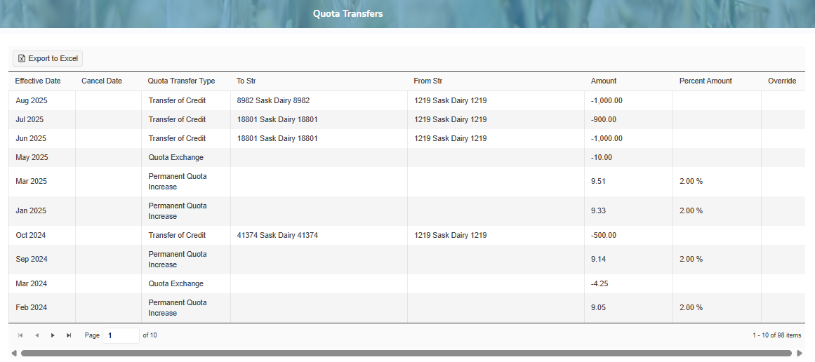Sort by Amount column header
The width and height of the screenshot is (815, 362).
604,81
